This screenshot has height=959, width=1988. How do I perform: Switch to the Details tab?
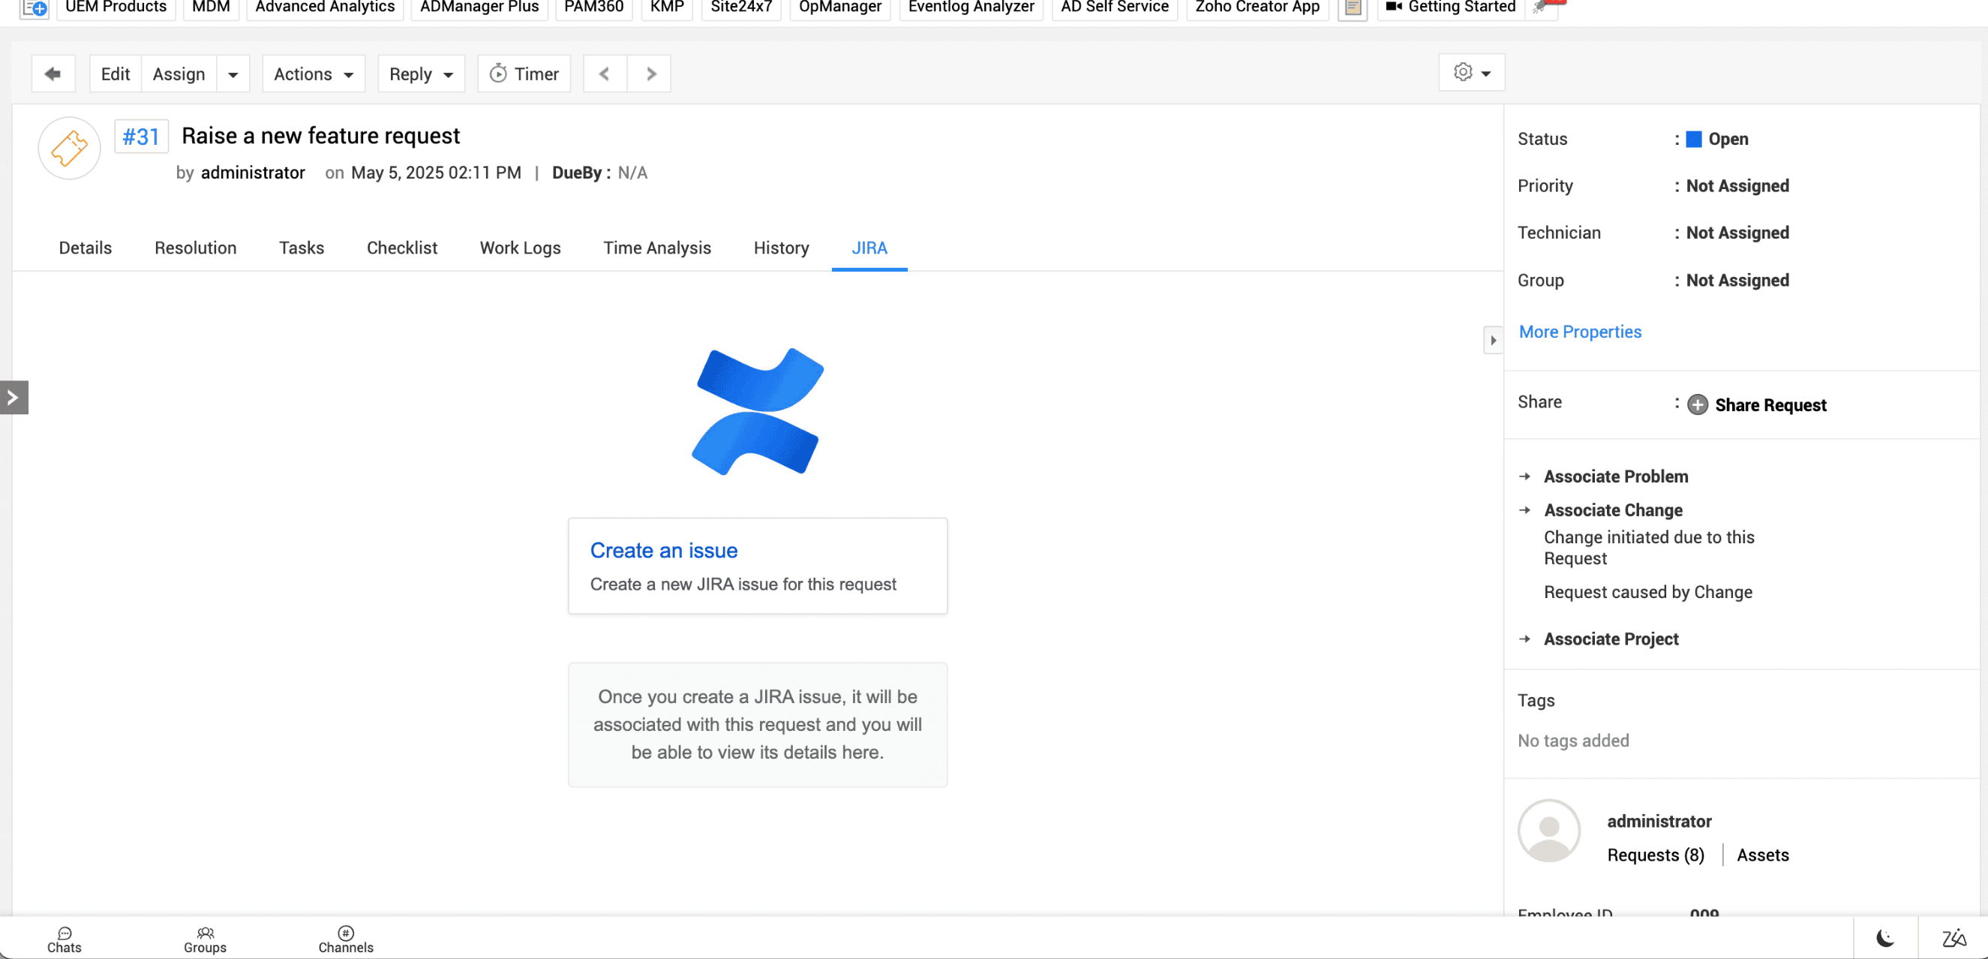[86, 248]
